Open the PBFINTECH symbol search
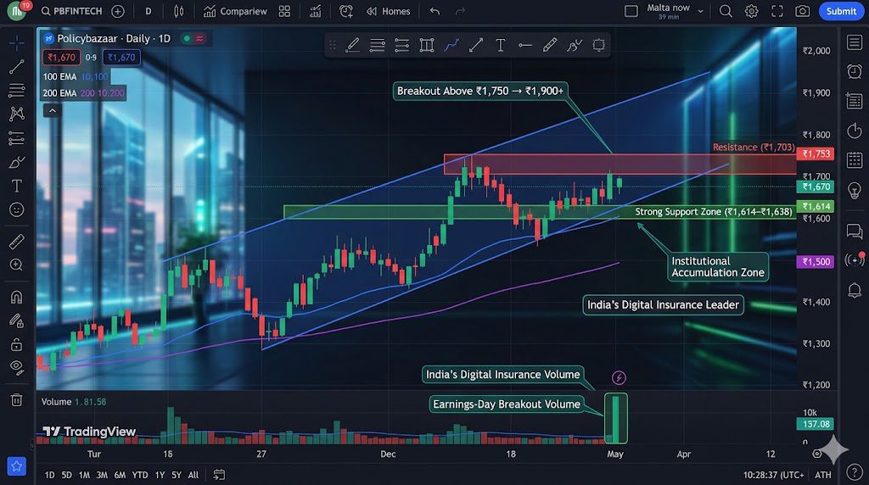This screenshot has height=485, width=869. point(72,11)
